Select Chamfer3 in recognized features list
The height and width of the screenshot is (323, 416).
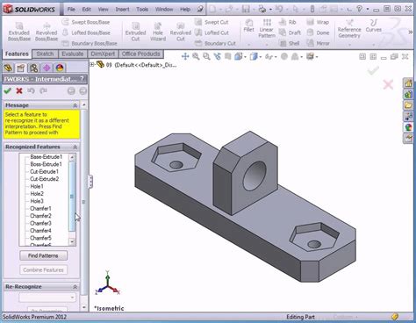coord(40,223)
